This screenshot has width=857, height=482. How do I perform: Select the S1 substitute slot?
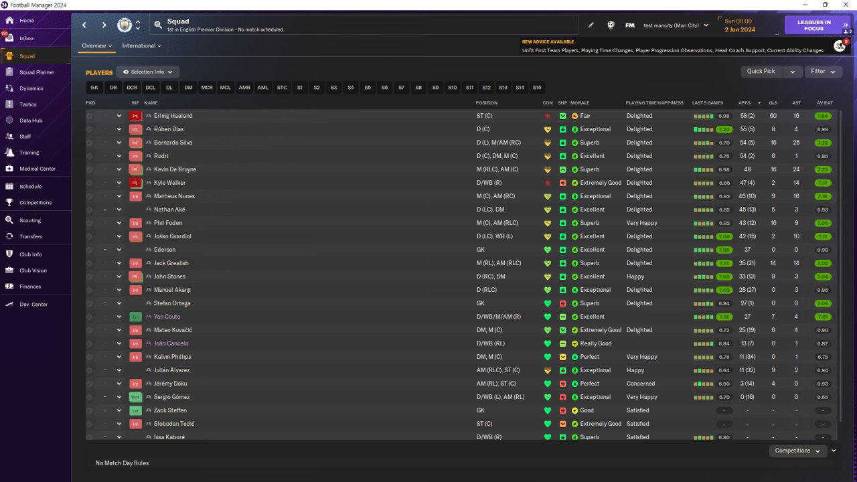click(300, 88)
